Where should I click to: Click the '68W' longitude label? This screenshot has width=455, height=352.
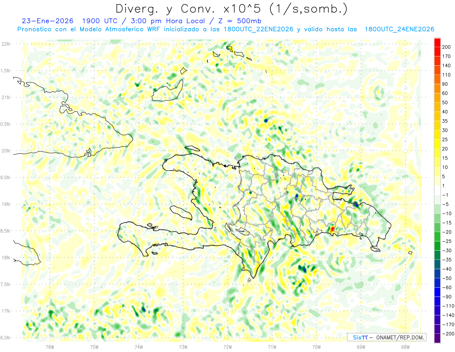pos(405,347)
